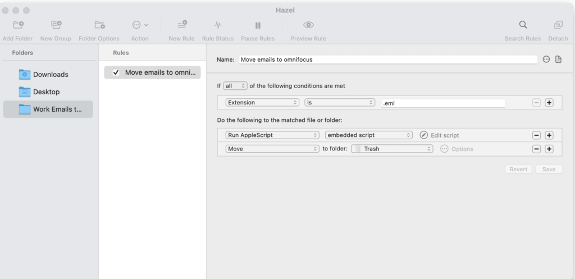Uncheck the Move emails to omnifocus rule

point(116,72)
